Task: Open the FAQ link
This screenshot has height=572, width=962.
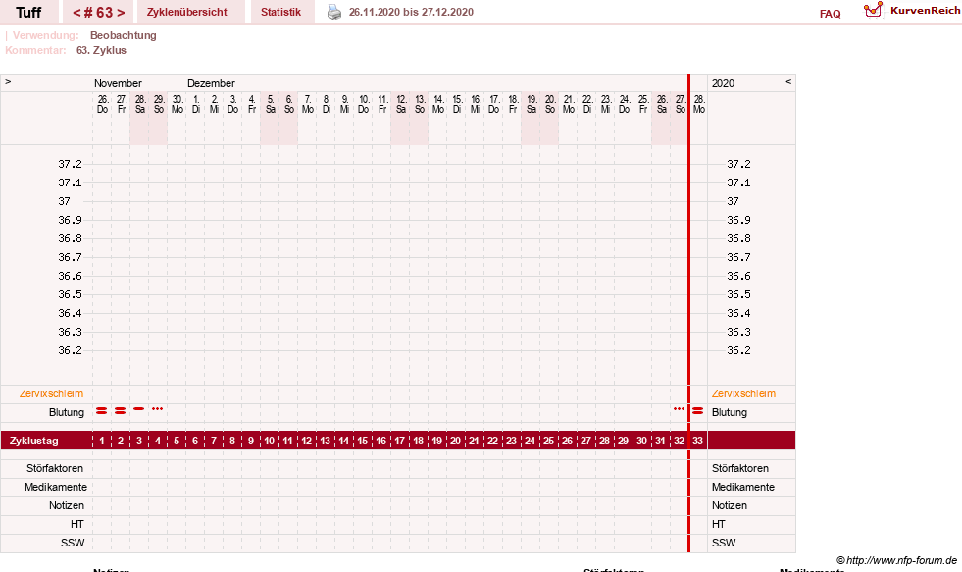Action: [x=830, y=14]
